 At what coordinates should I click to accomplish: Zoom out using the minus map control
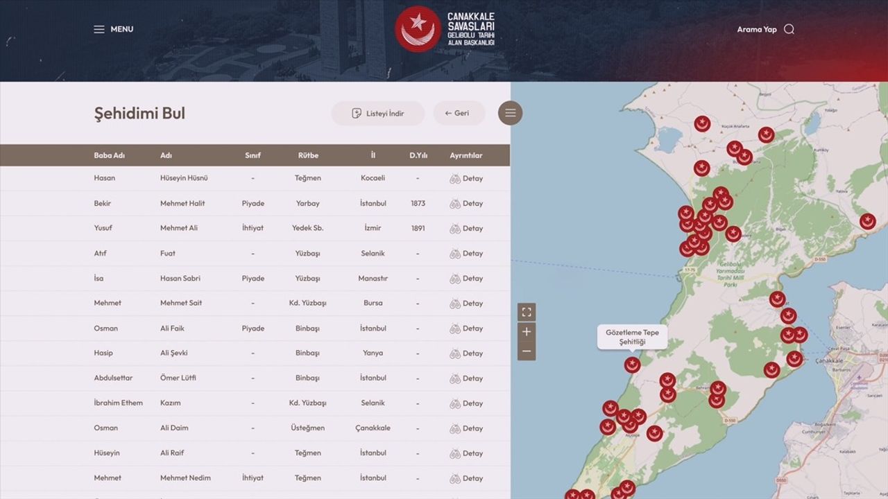coord(527,351)
